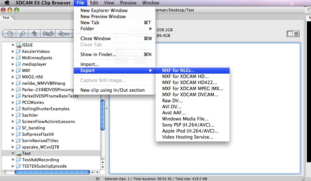This screenshot has width=311, height=181.
Task: Export as MXF for XDCAM HD
Action: point(193,76)
